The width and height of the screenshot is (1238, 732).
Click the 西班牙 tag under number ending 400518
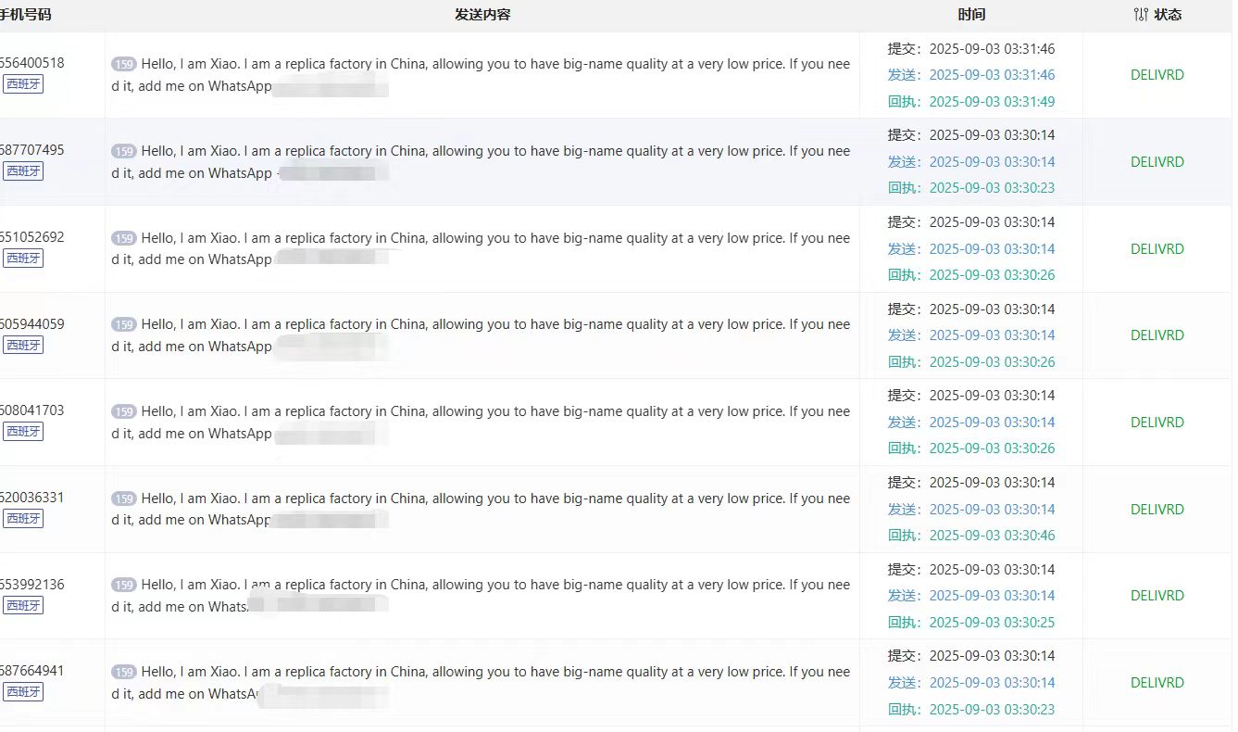23,84
